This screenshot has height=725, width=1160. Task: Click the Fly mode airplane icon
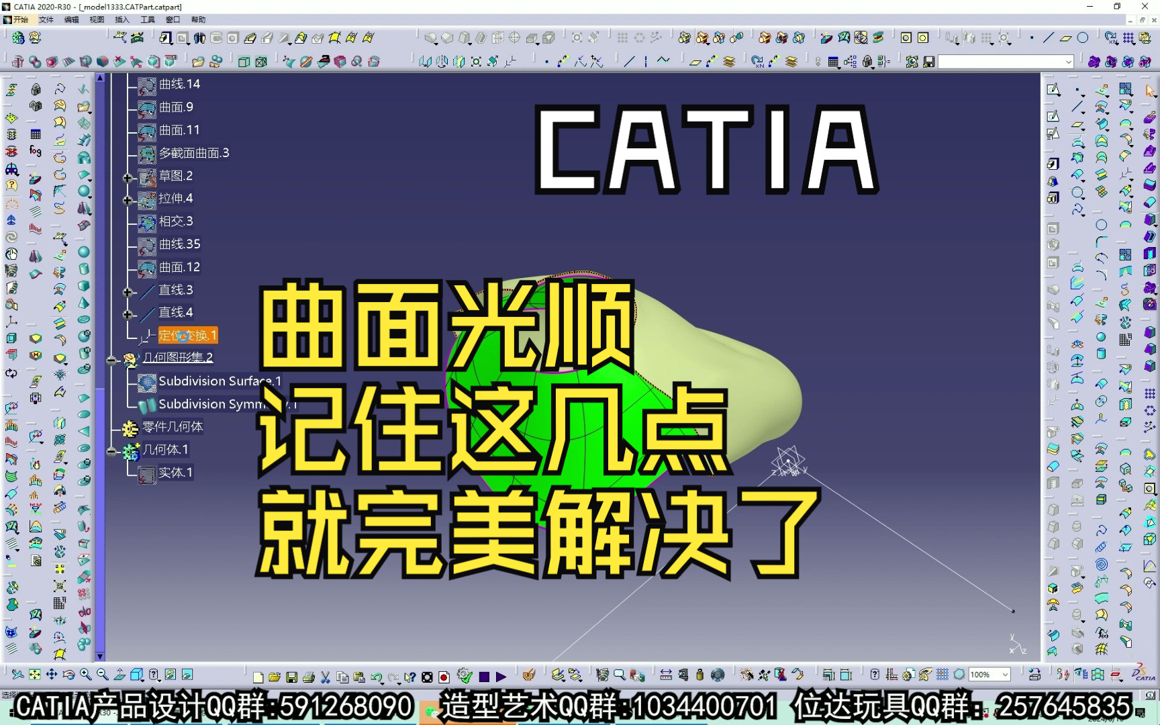click(x=18, y=675)
